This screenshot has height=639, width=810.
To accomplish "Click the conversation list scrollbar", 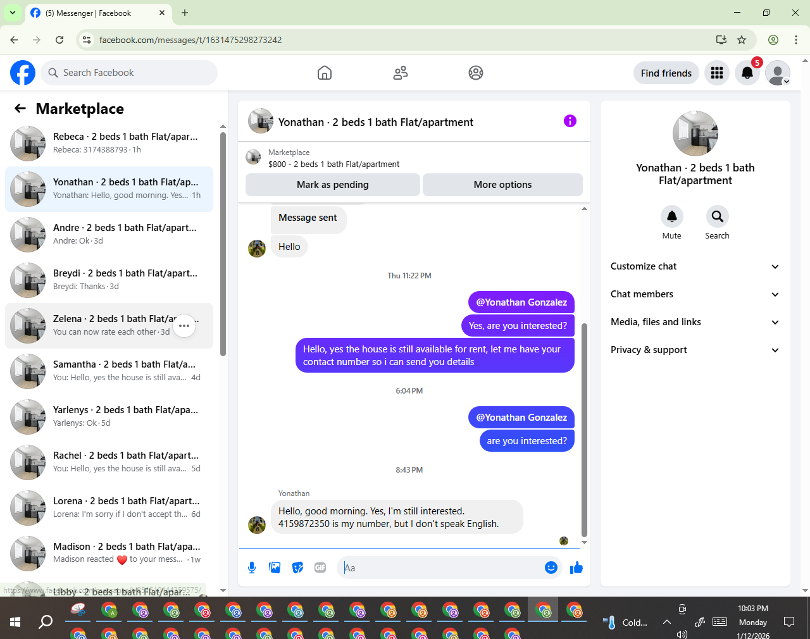I will tap(223, 244).
